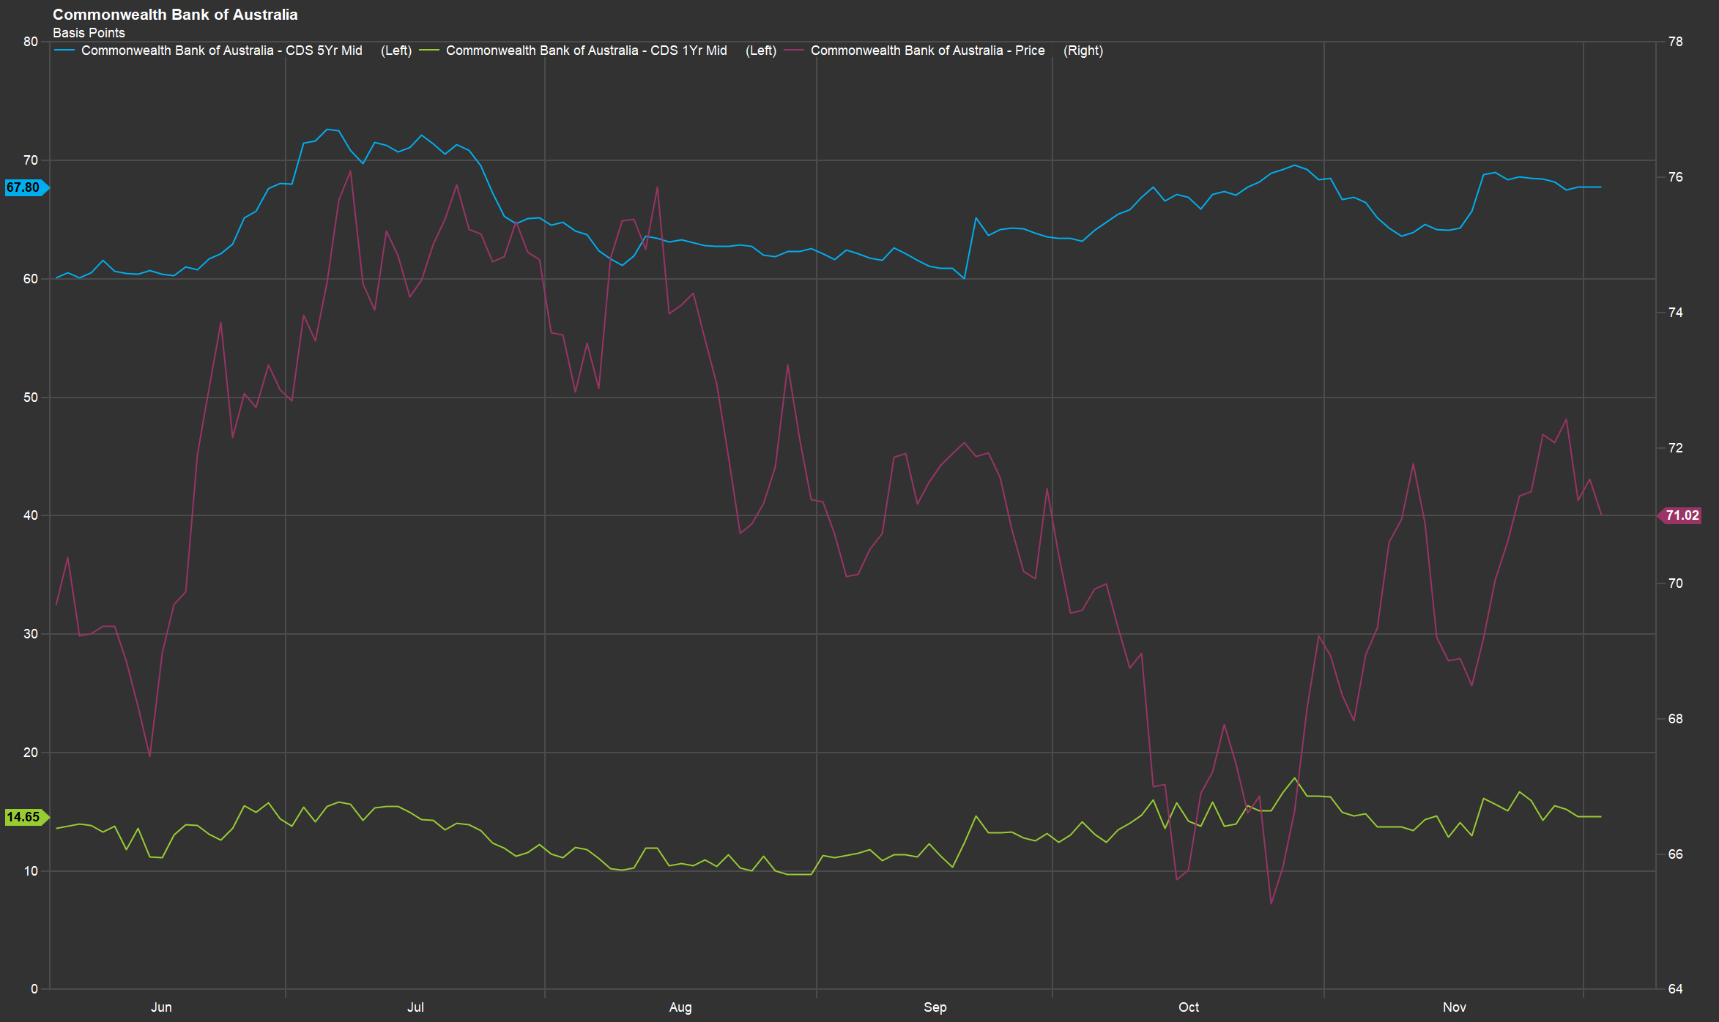Select the Sep x-axis label
Screen dimensions: 1719x1022
pos(935,1007)
